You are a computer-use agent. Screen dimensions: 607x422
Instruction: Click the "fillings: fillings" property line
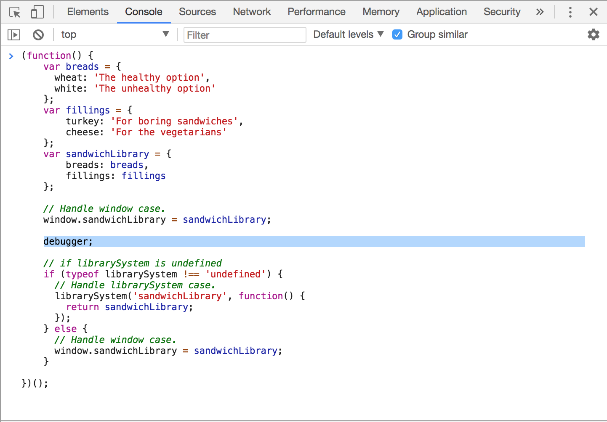coord(116,176)
